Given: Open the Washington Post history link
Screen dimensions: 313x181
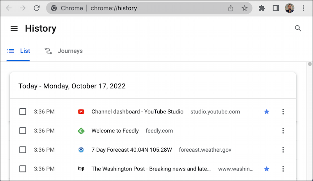Looking at the screenshot, I should [151, 169].
